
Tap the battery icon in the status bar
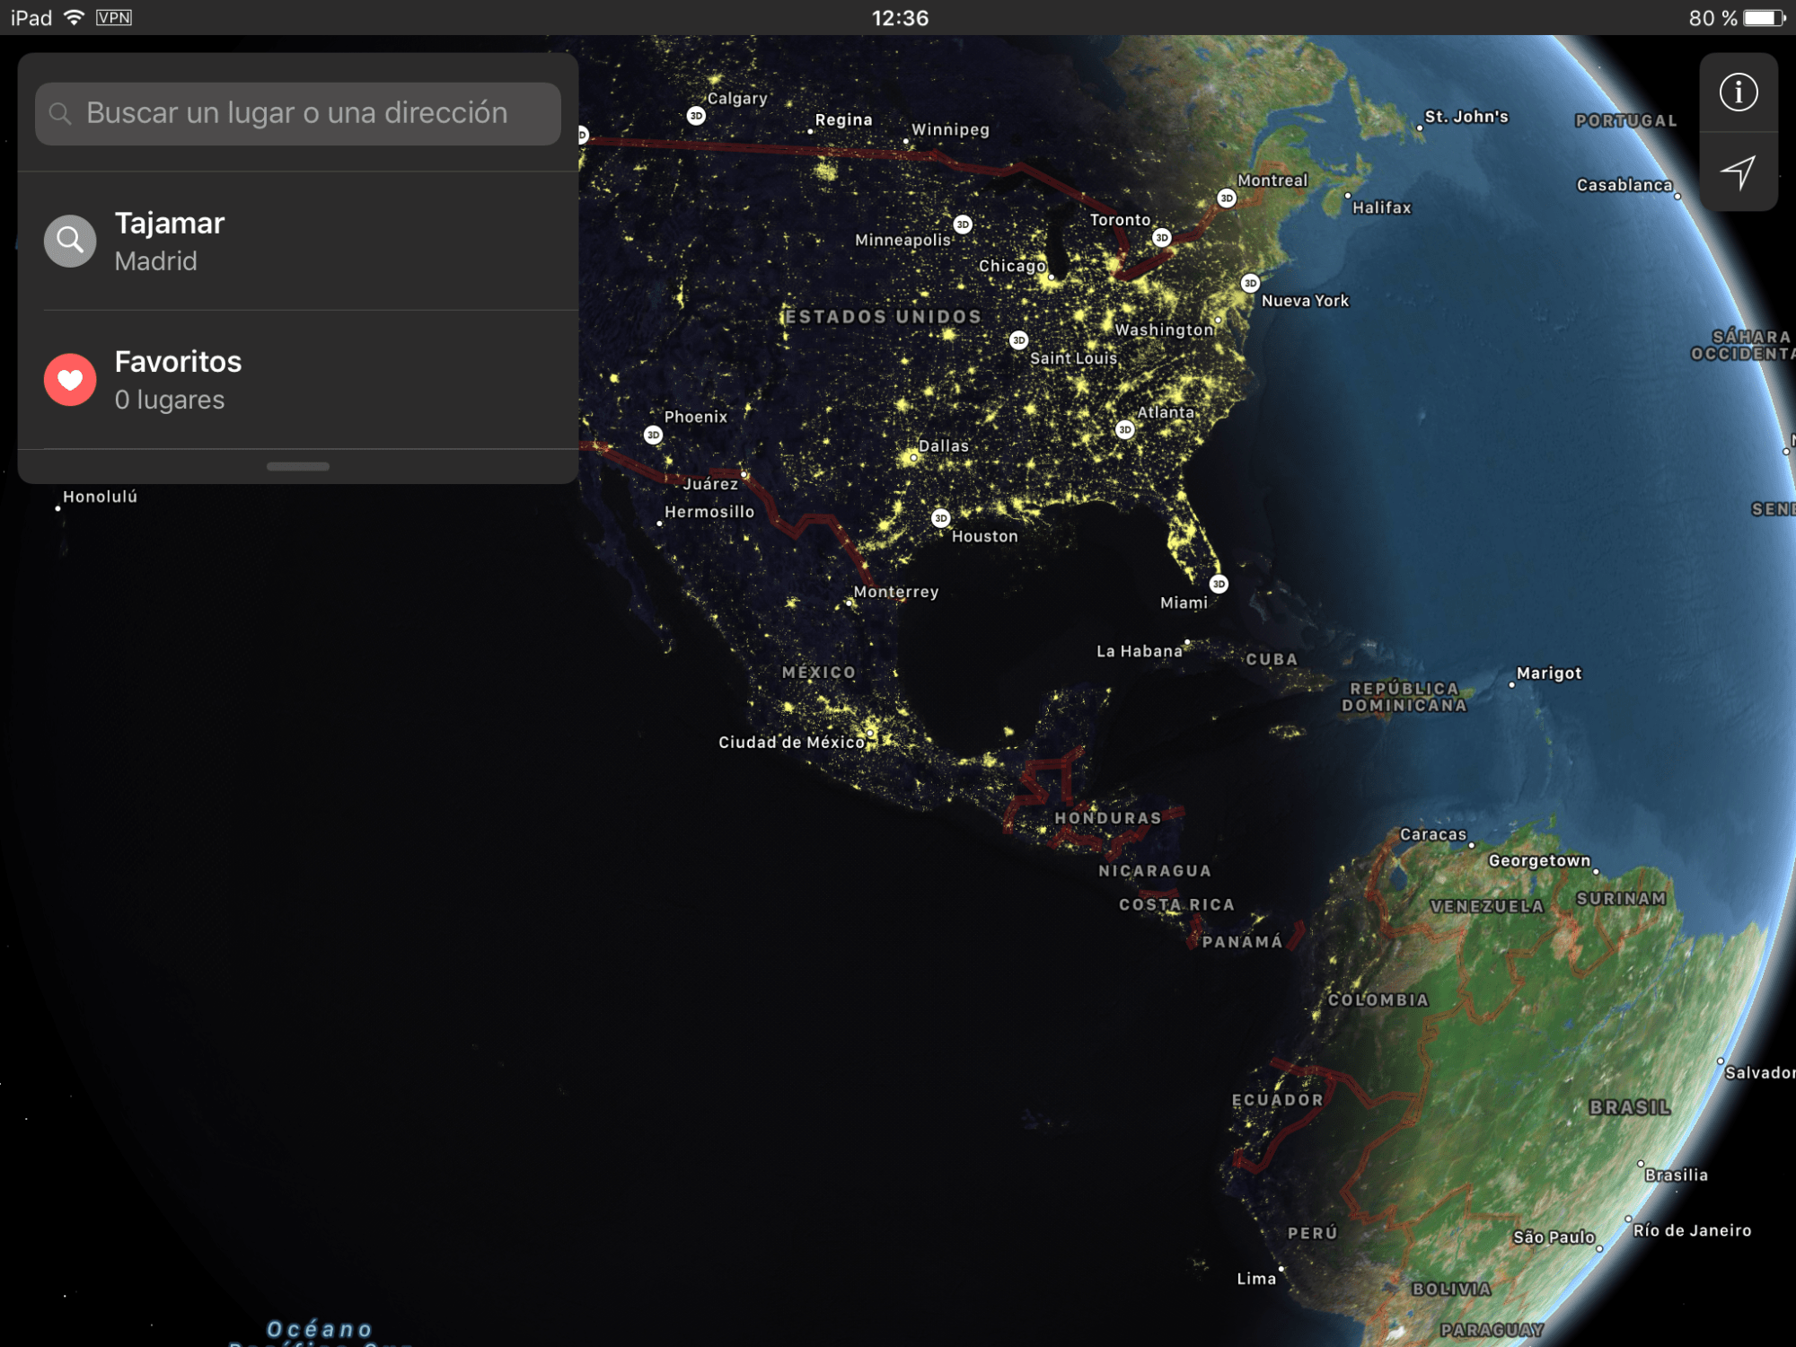pyautogui.click(x=1765, y=18)
